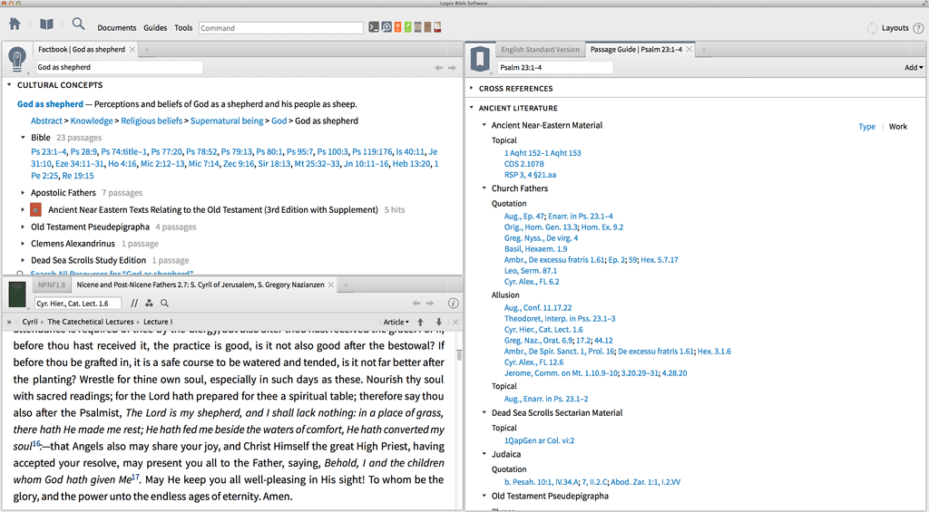The height and width of the screenshot is (512, 929).
Task: Click the Psalm 23:1–4 reference box
Action: [x=555, y=67]
